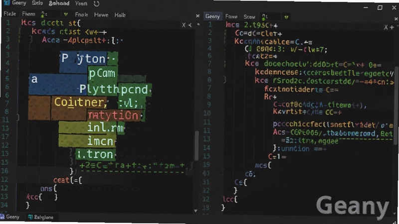Click 'Kcs dcctt st{' first line in left editor
The image size is (399, 224).
tap(51, 23)
